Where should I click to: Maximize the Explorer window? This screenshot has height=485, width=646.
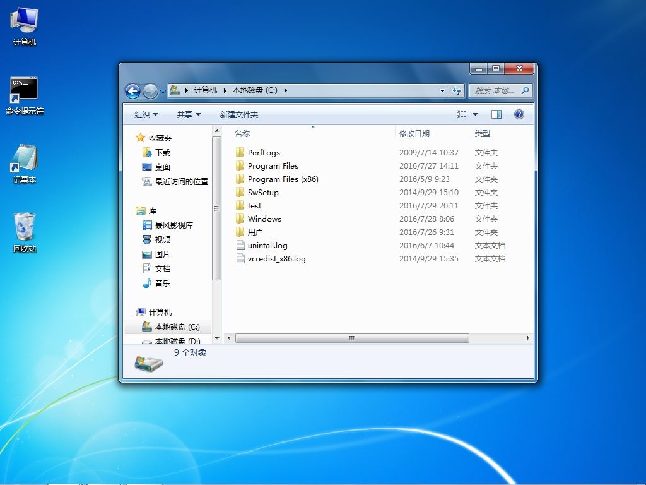point(496,68)
